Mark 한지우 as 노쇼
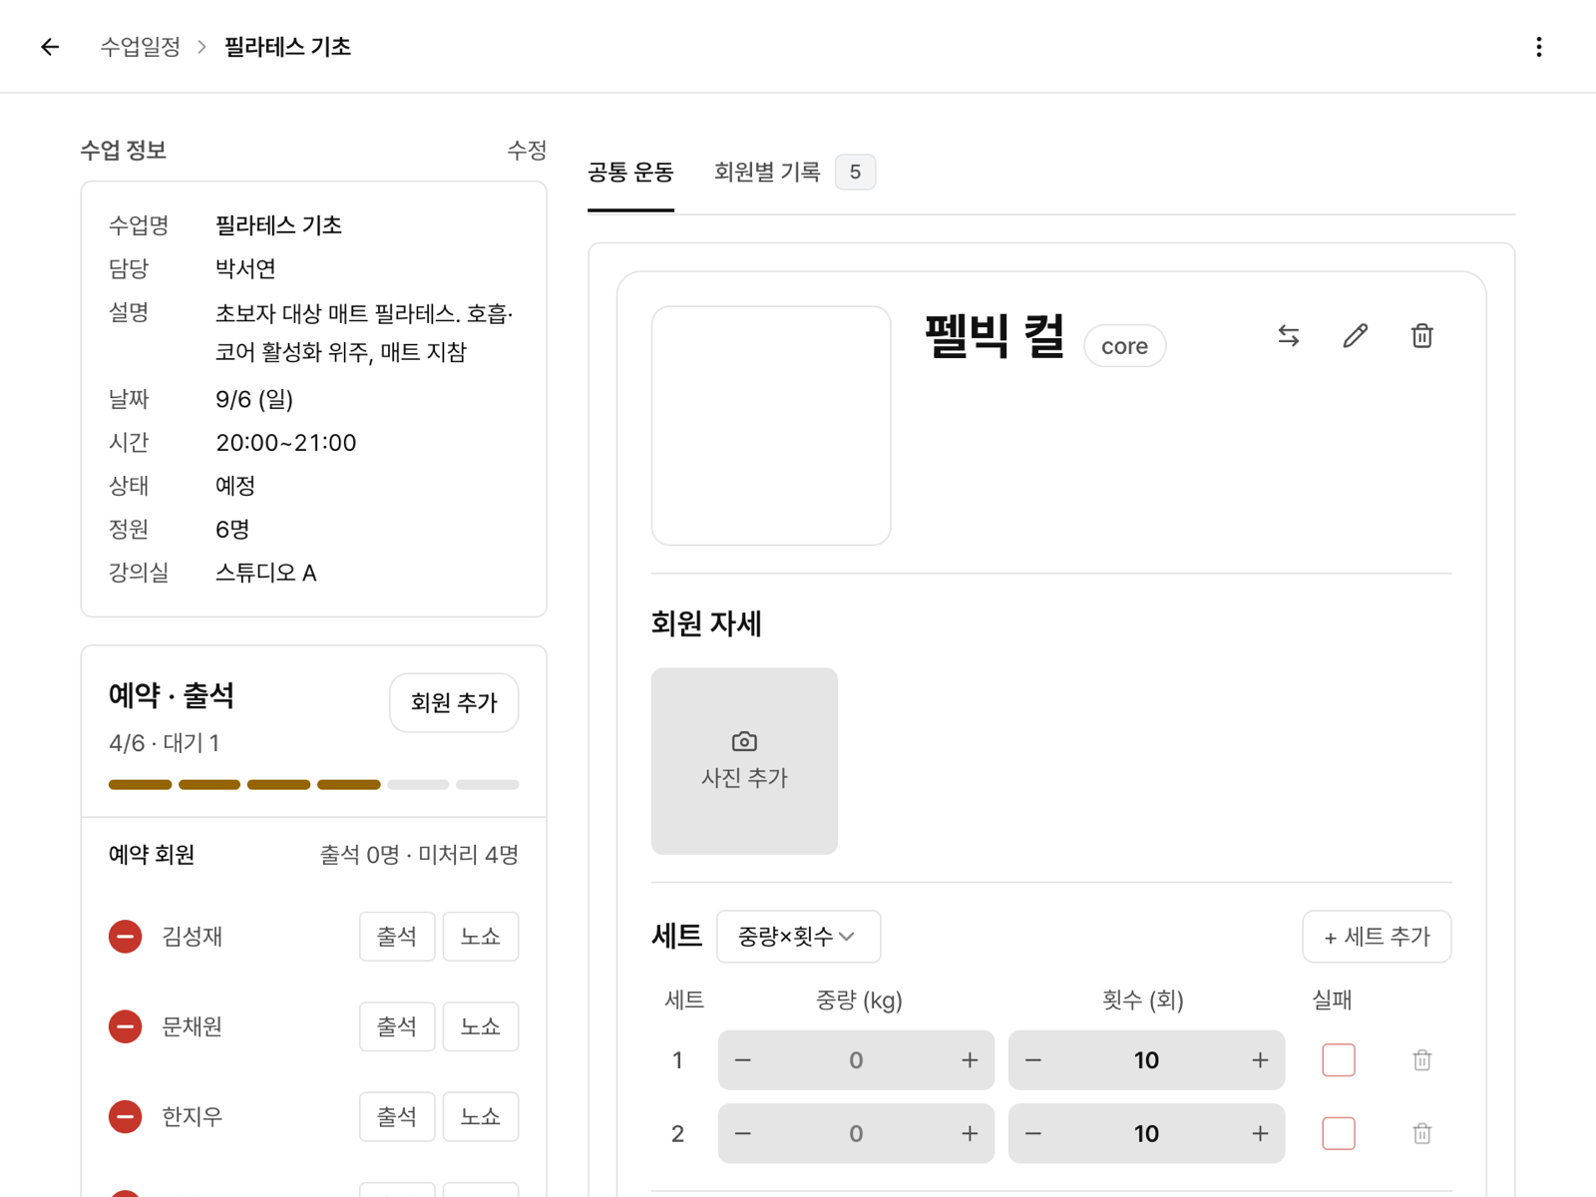This screenshot has width=1596, height=1197. [480, 1116]
